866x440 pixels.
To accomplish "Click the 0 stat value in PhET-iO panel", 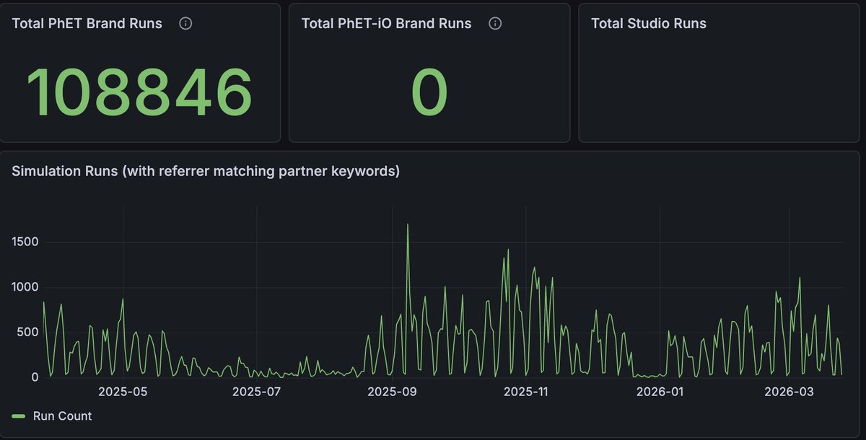I will [x=429, y=92].
